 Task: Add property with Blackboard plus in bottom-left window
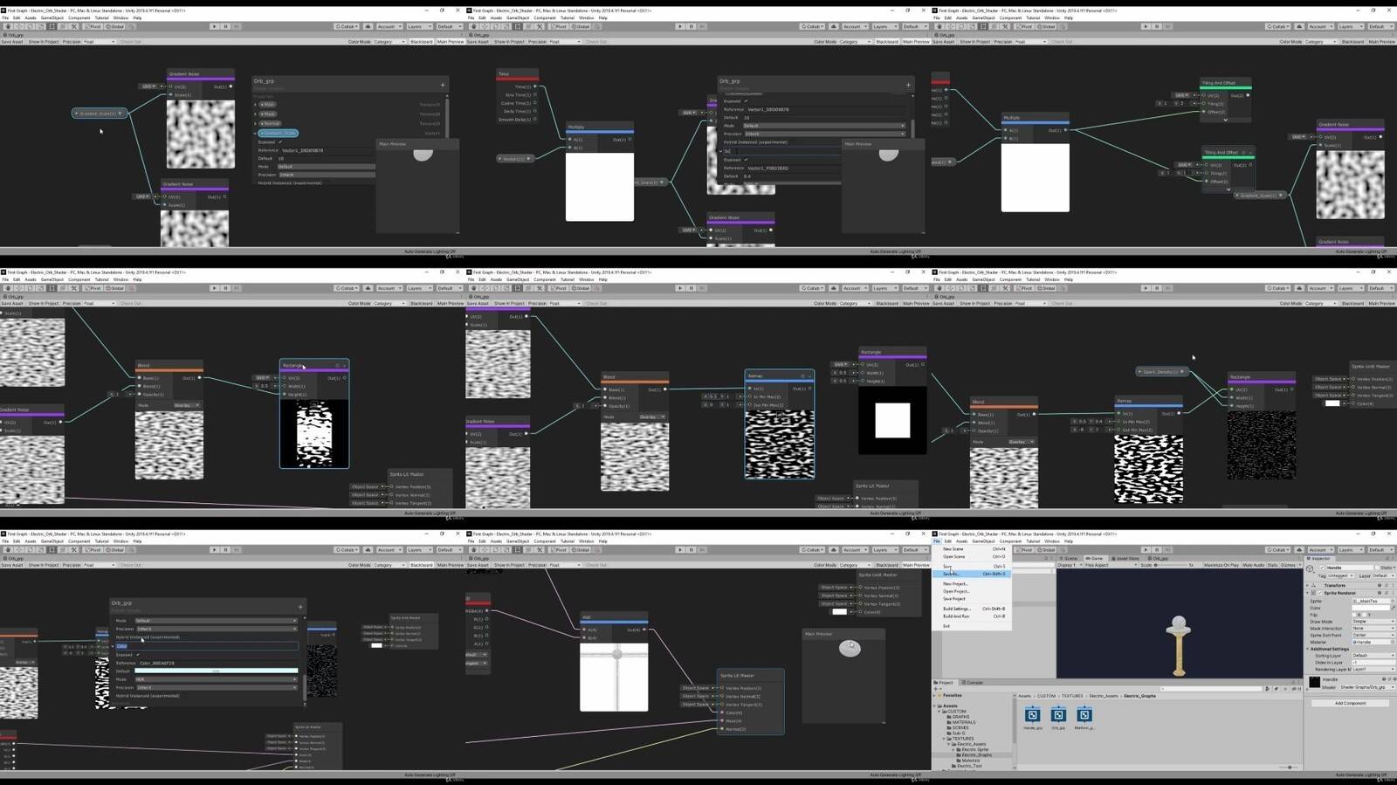click(300, 607)
